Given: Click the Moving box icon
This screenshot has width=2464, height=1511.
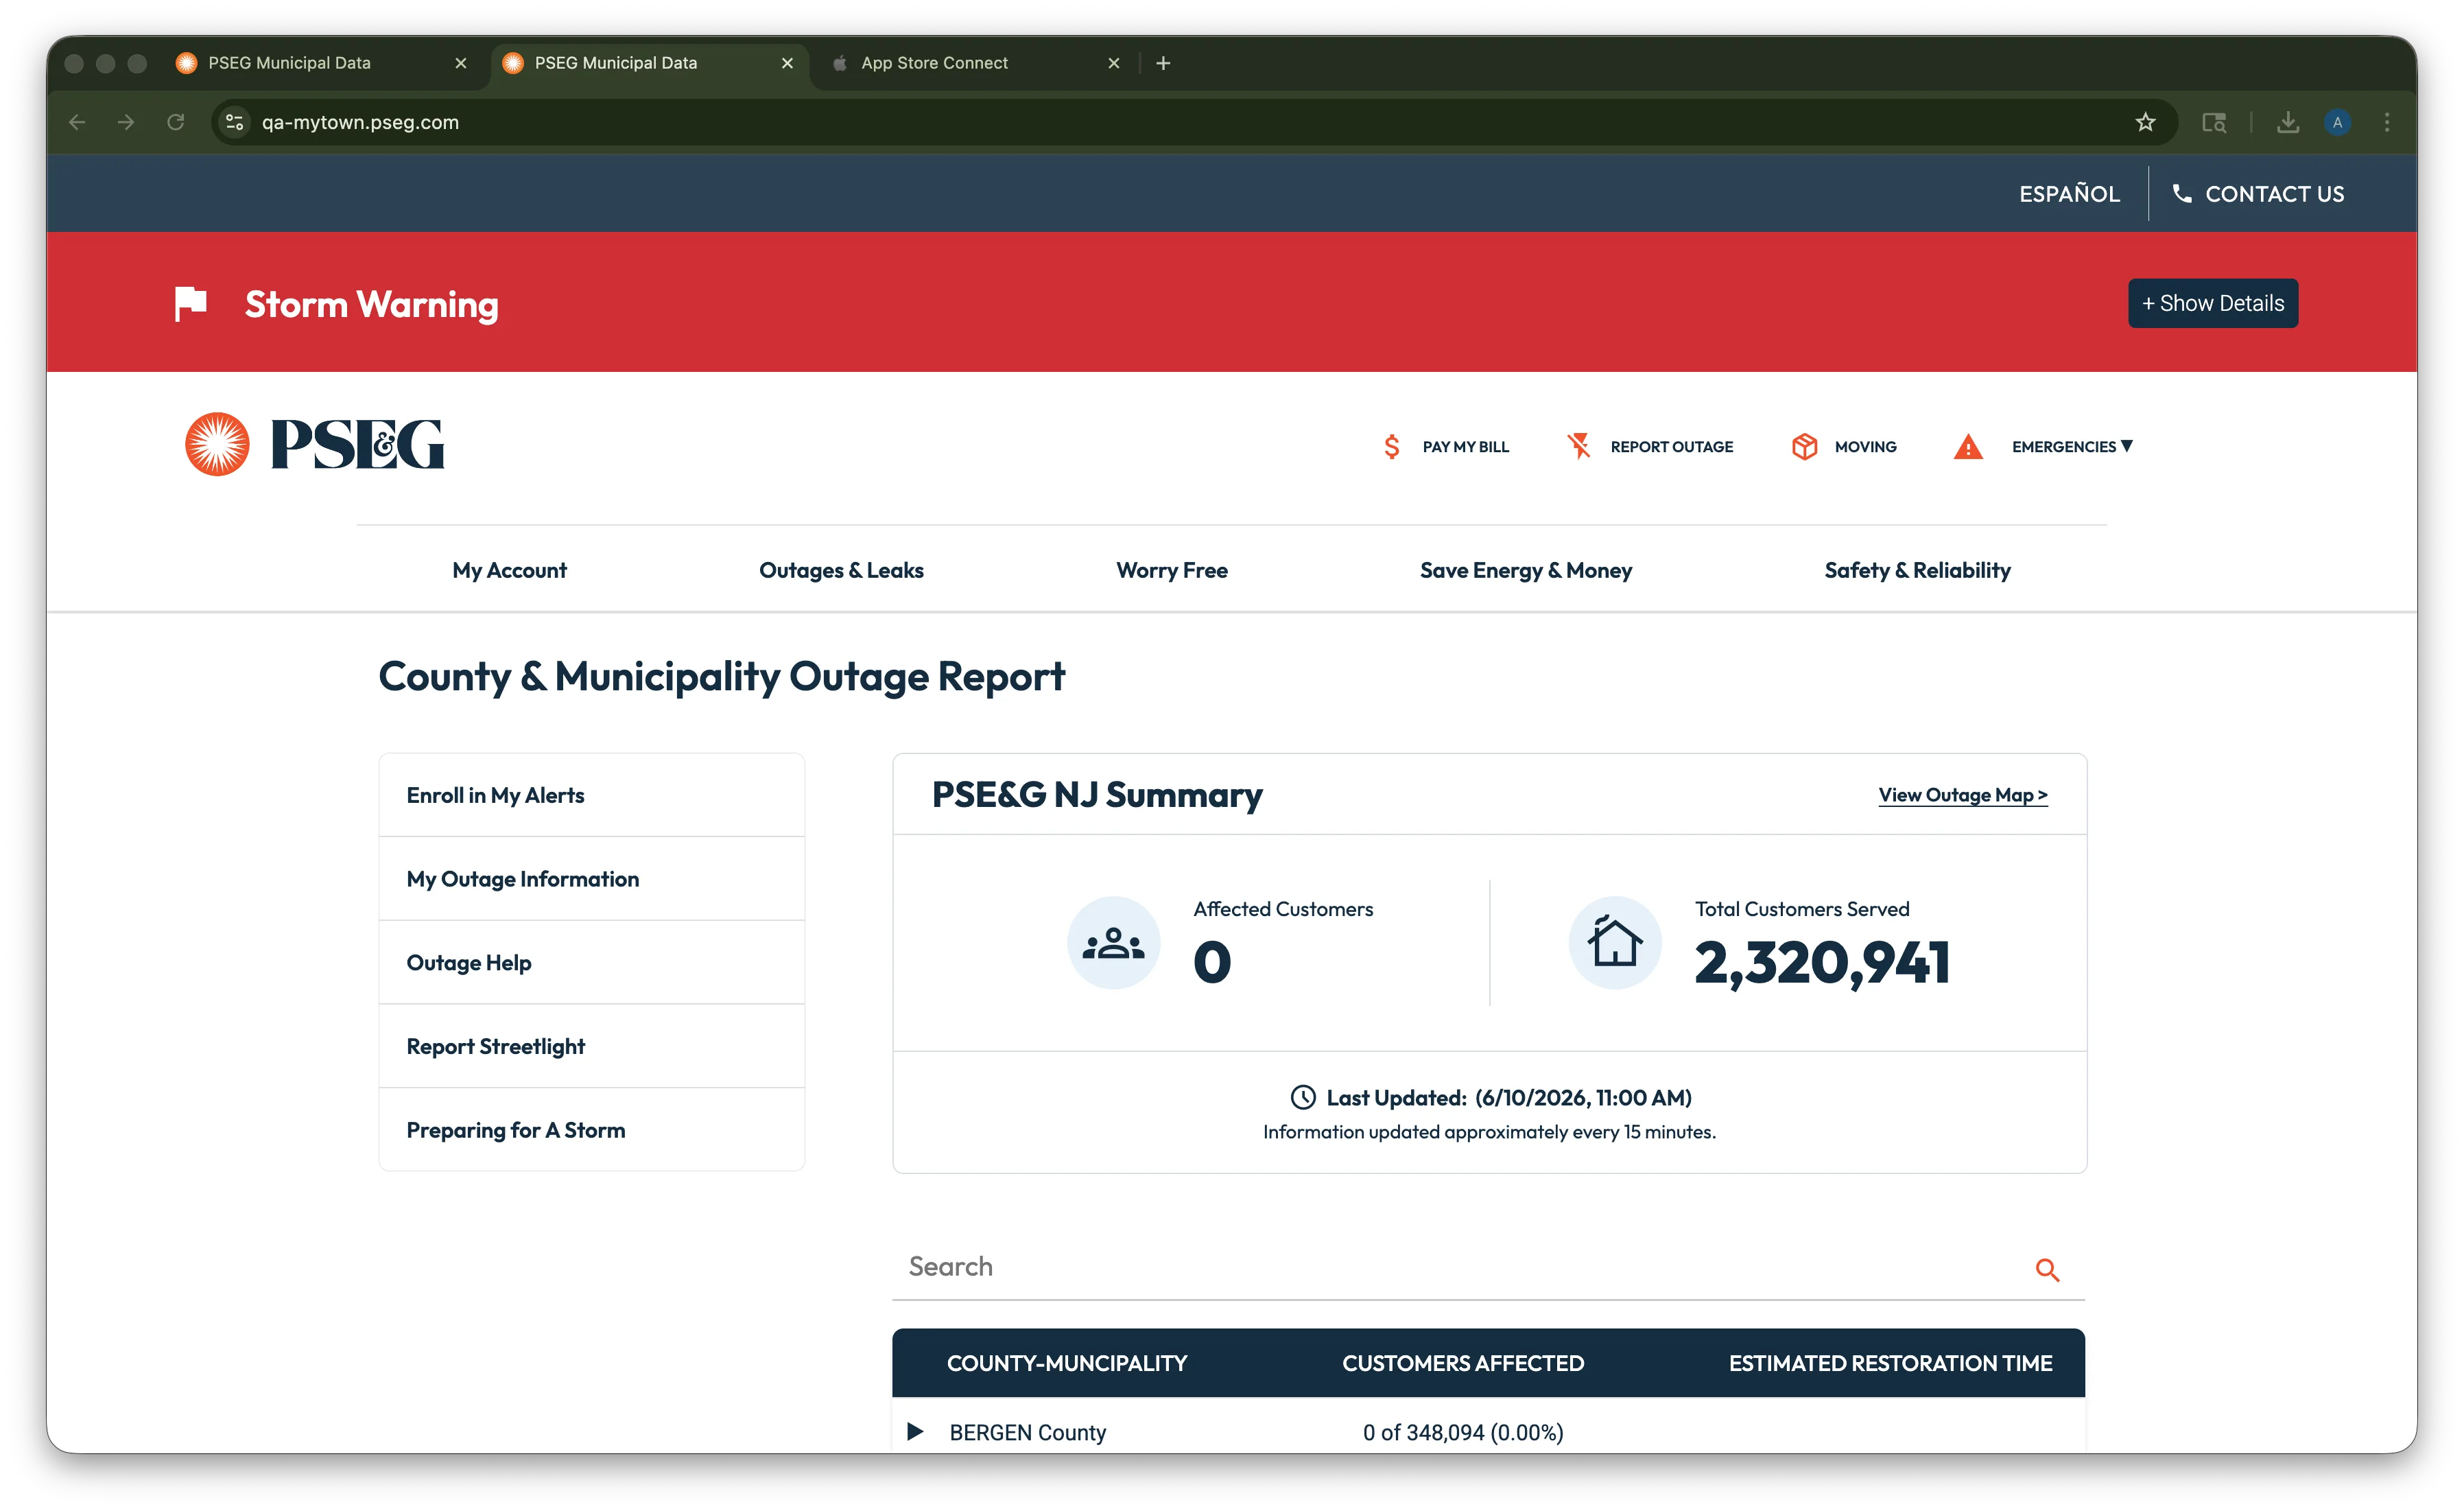Looking at the screenshot, I should tap(1805, 447).
